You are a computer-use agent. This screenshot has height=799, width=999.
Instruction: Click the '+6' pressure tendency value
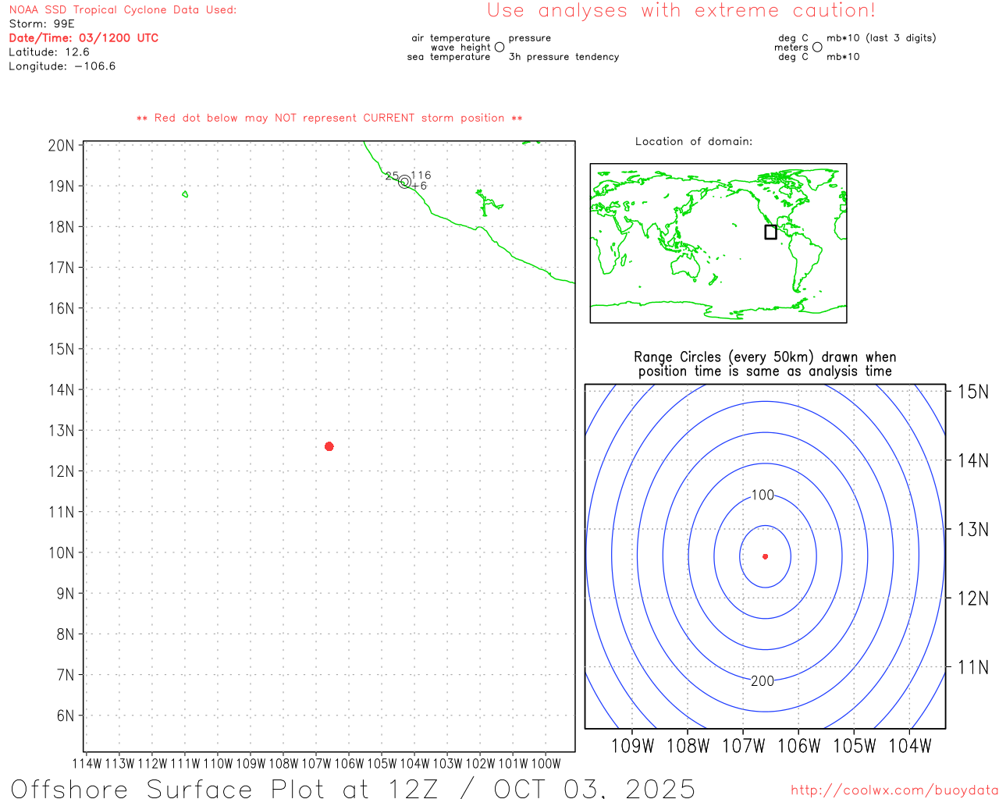tap(420, 186)
